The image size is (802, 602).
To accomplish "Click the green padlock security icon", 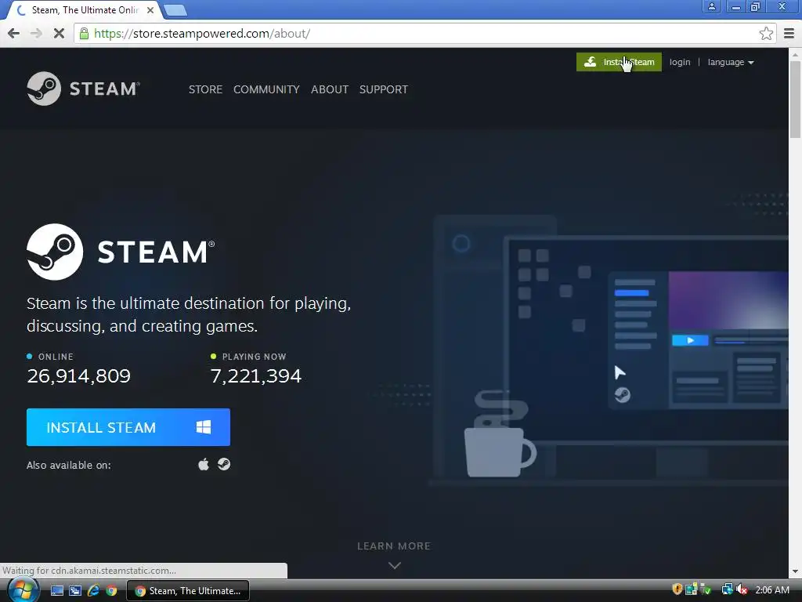I will tap(85, 34).
